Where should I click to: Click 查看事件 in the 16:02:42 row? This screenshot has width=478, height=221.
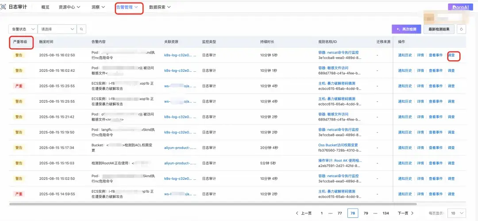(x=436, y=70)
